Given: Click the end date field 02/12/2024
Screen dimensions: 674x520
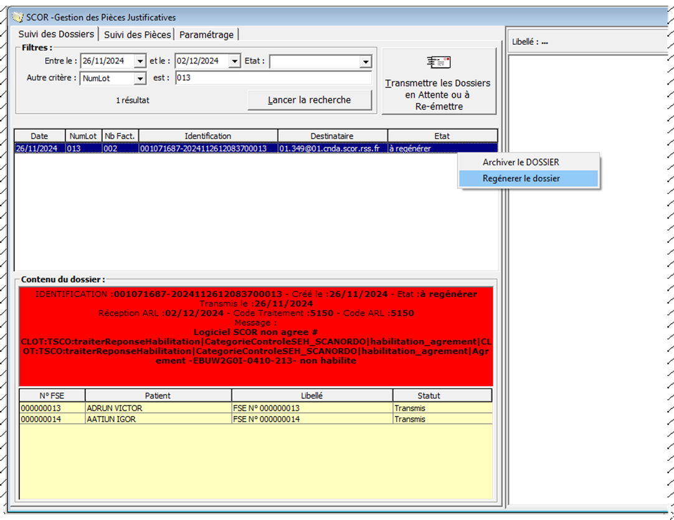Looking at the screenshot, I should 202,61.
